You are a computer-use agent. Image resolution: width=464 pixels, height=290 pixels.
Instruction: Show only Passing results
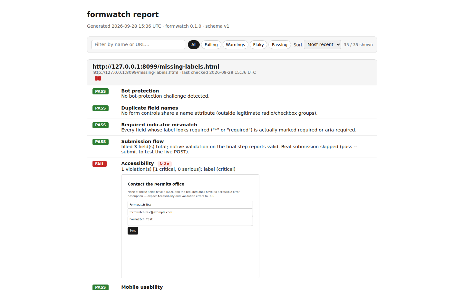click(x=279, y=44)
